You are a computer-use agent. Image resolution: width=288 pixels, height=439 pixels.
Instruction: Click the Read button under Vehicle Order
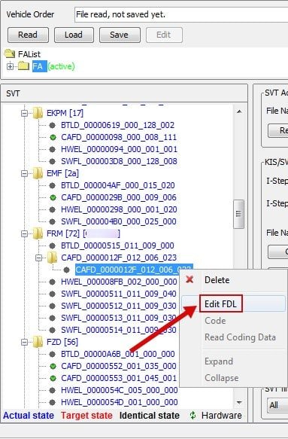point(28,35)
